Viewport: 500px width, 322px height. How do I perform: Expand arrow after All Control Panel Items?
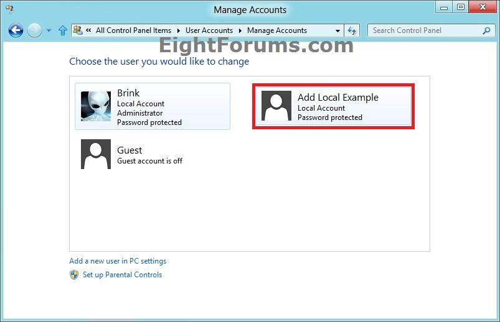(178, 30)
